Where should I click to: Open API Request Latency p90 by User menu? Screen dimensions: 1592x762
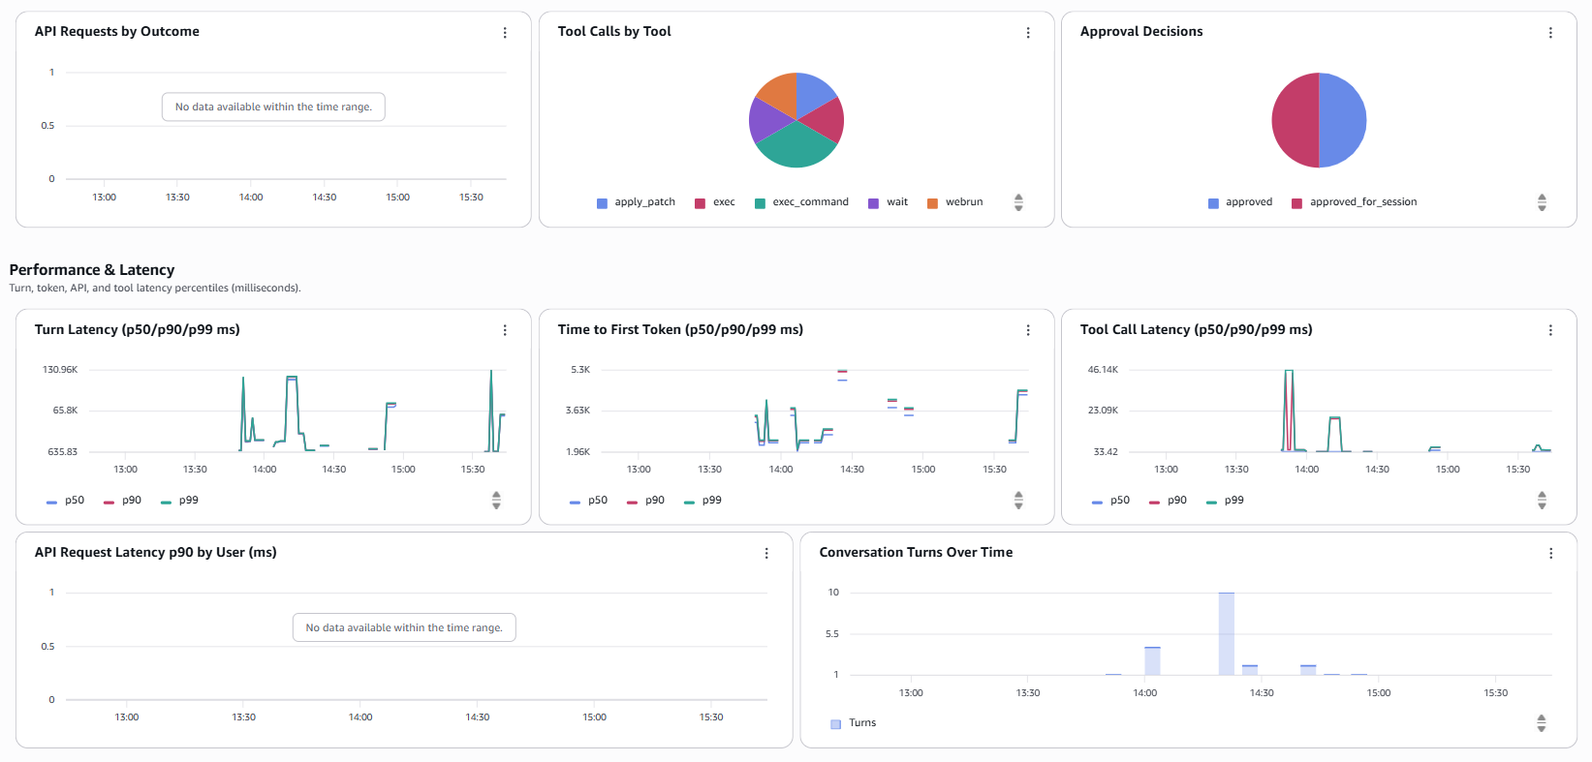[766, 553]
